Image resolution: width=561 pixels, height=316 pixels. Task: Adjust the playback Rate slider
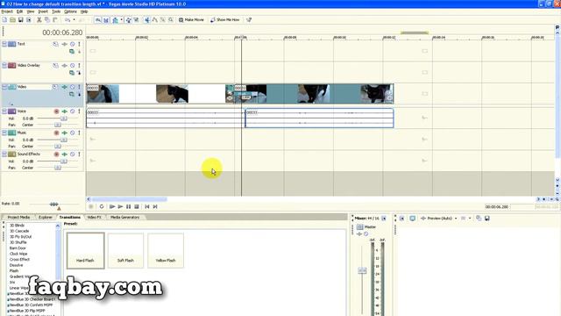click(53, 204)
